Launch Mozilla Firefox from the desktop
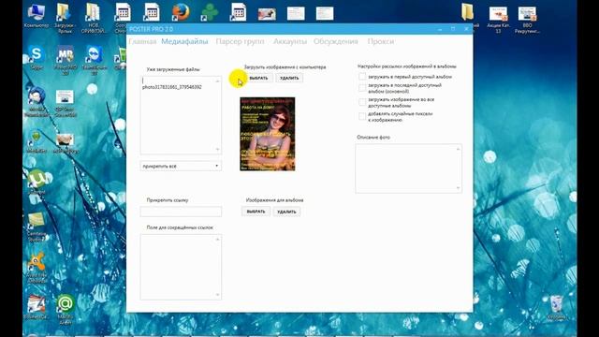The width and height of the screenshot is (599, 337). [x=181, y=12]
